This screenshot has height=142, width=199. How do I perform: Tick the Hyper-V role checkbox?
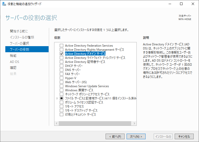(62, 78)
